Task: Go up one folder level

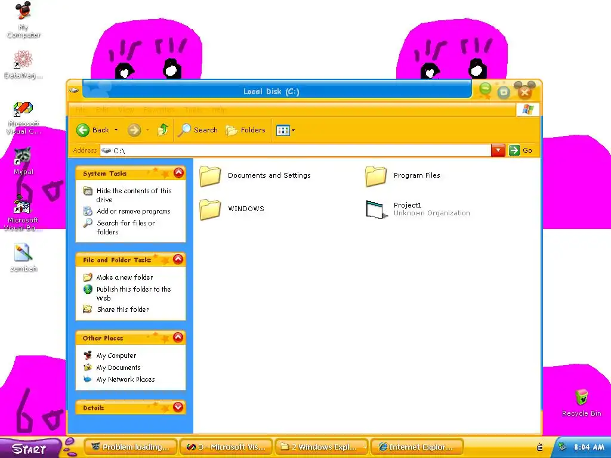Action: point(163,129)
